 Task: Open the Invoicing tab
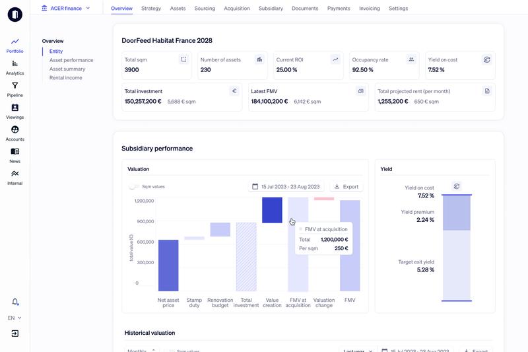pyautogui.click(x=370, y=9)
